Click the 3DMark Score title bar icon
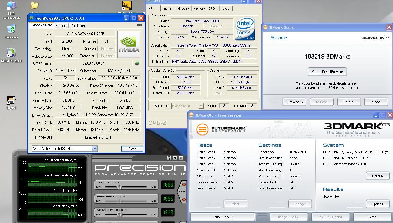Screen dimensions: 393x223 coord(265,27)
